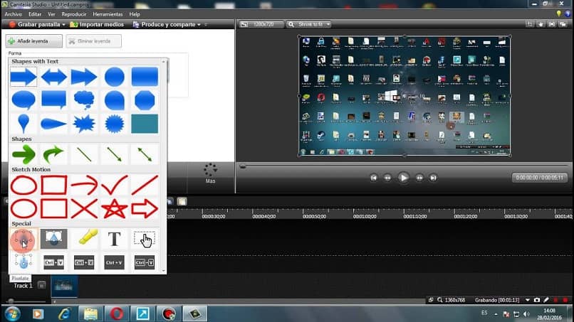Pick the blue scalloped seal shape
574x322 pixels.
click(x=114, y=124)
